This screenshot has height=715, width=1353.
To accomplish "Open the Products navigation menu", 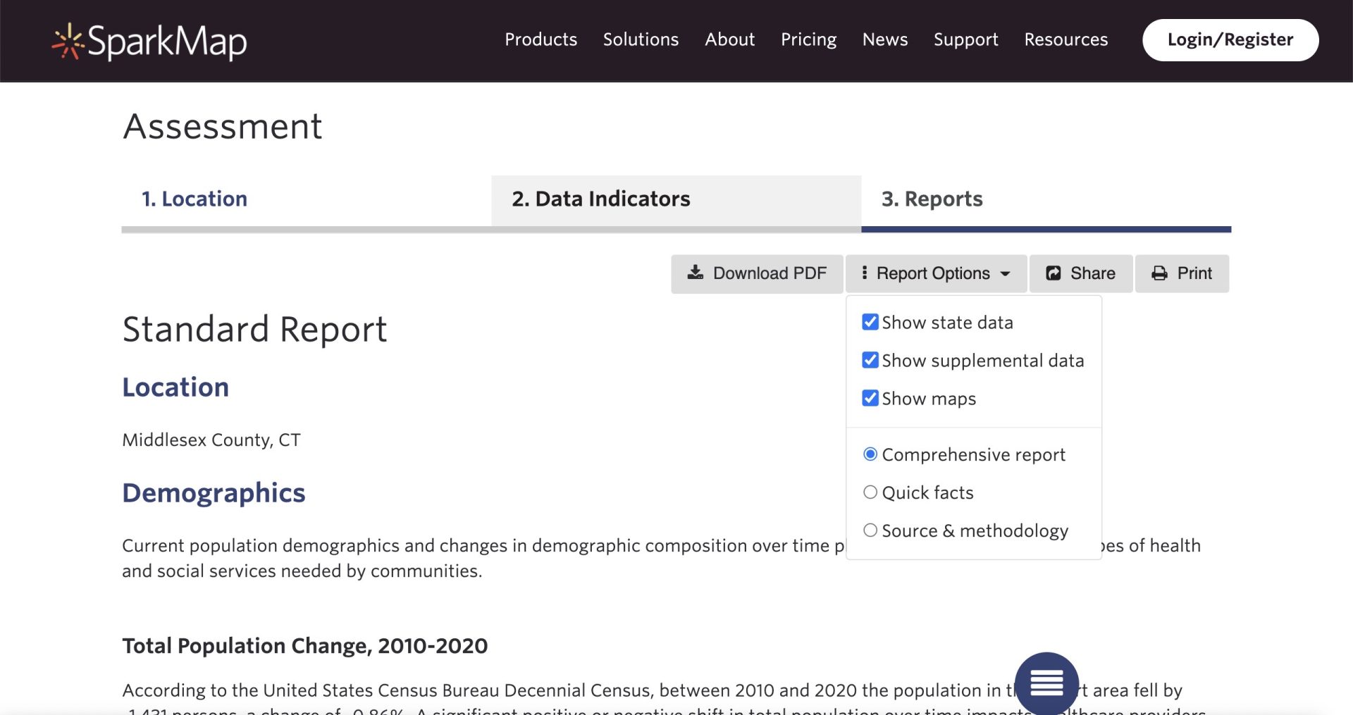I will (x=540, y=39).
